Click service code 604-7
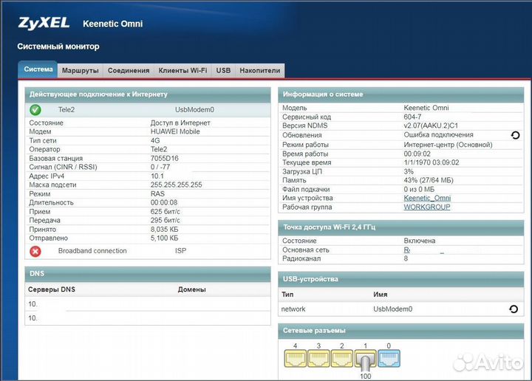The width and height of the screenshot is (532, 381). click(412, 117)
